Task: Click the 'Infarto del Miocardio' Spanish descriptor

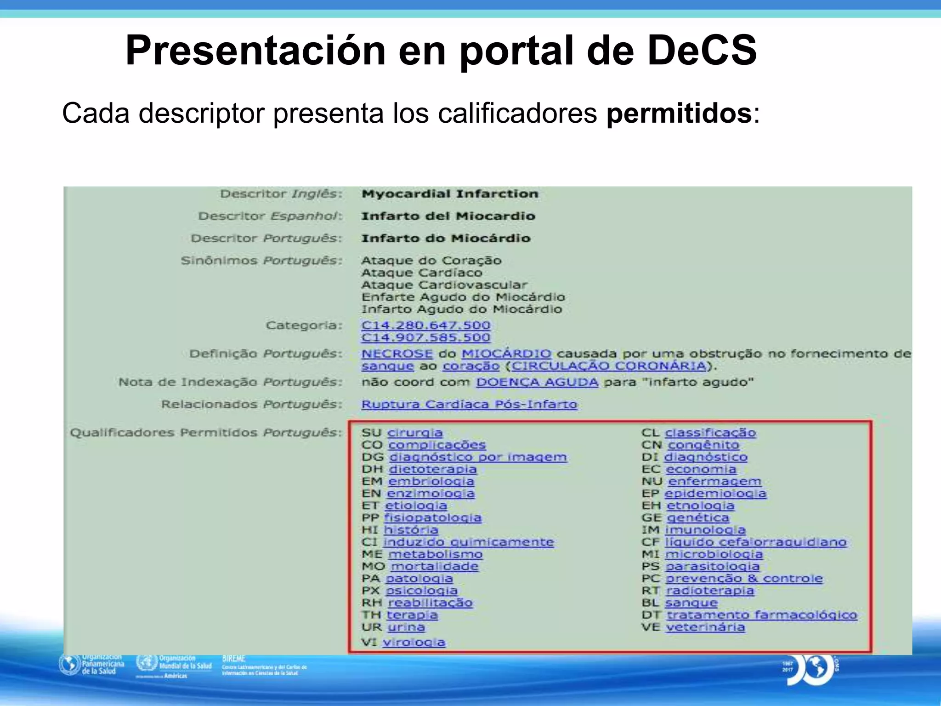Action: [x=448, y=216]
